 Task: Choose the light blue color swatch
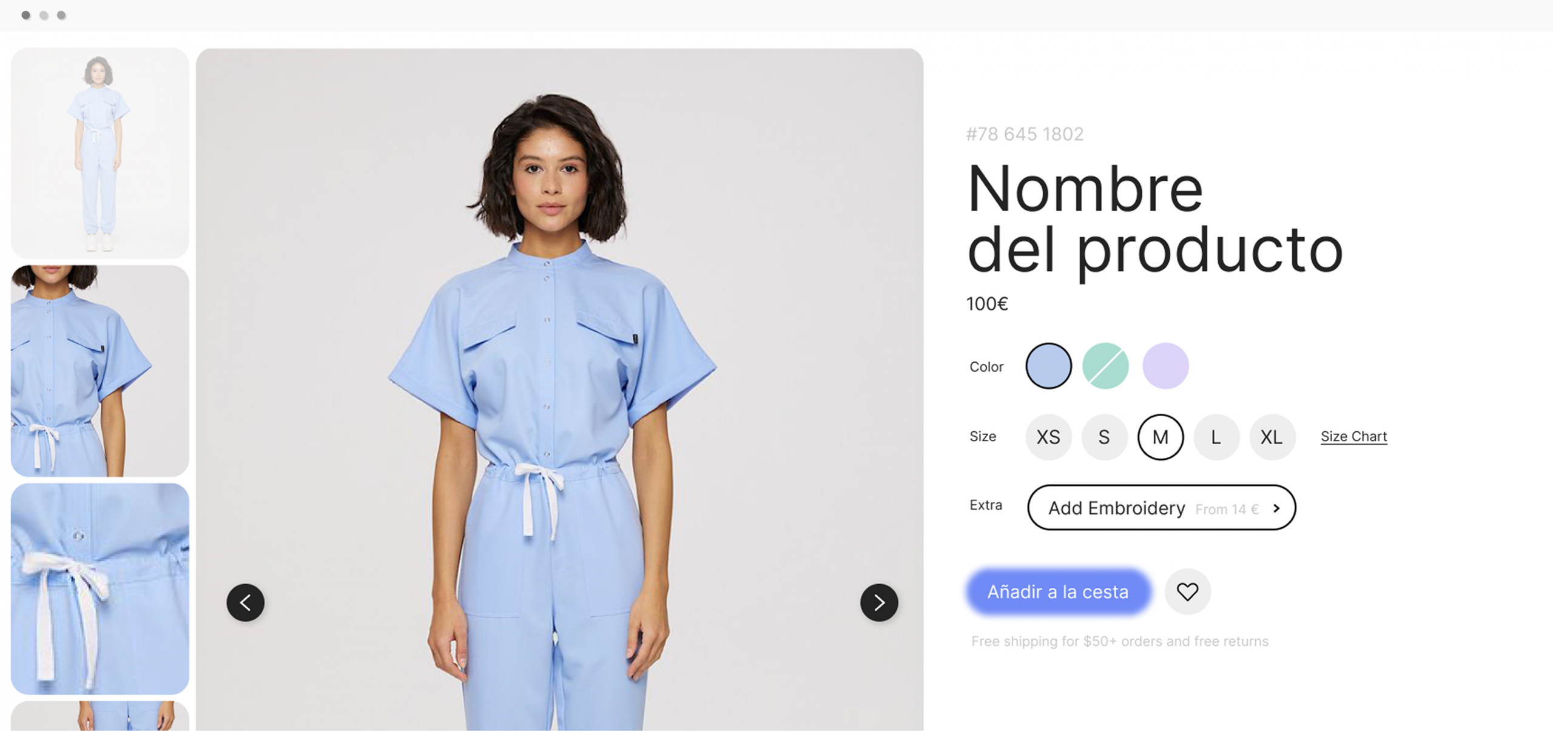(1048, 366)
